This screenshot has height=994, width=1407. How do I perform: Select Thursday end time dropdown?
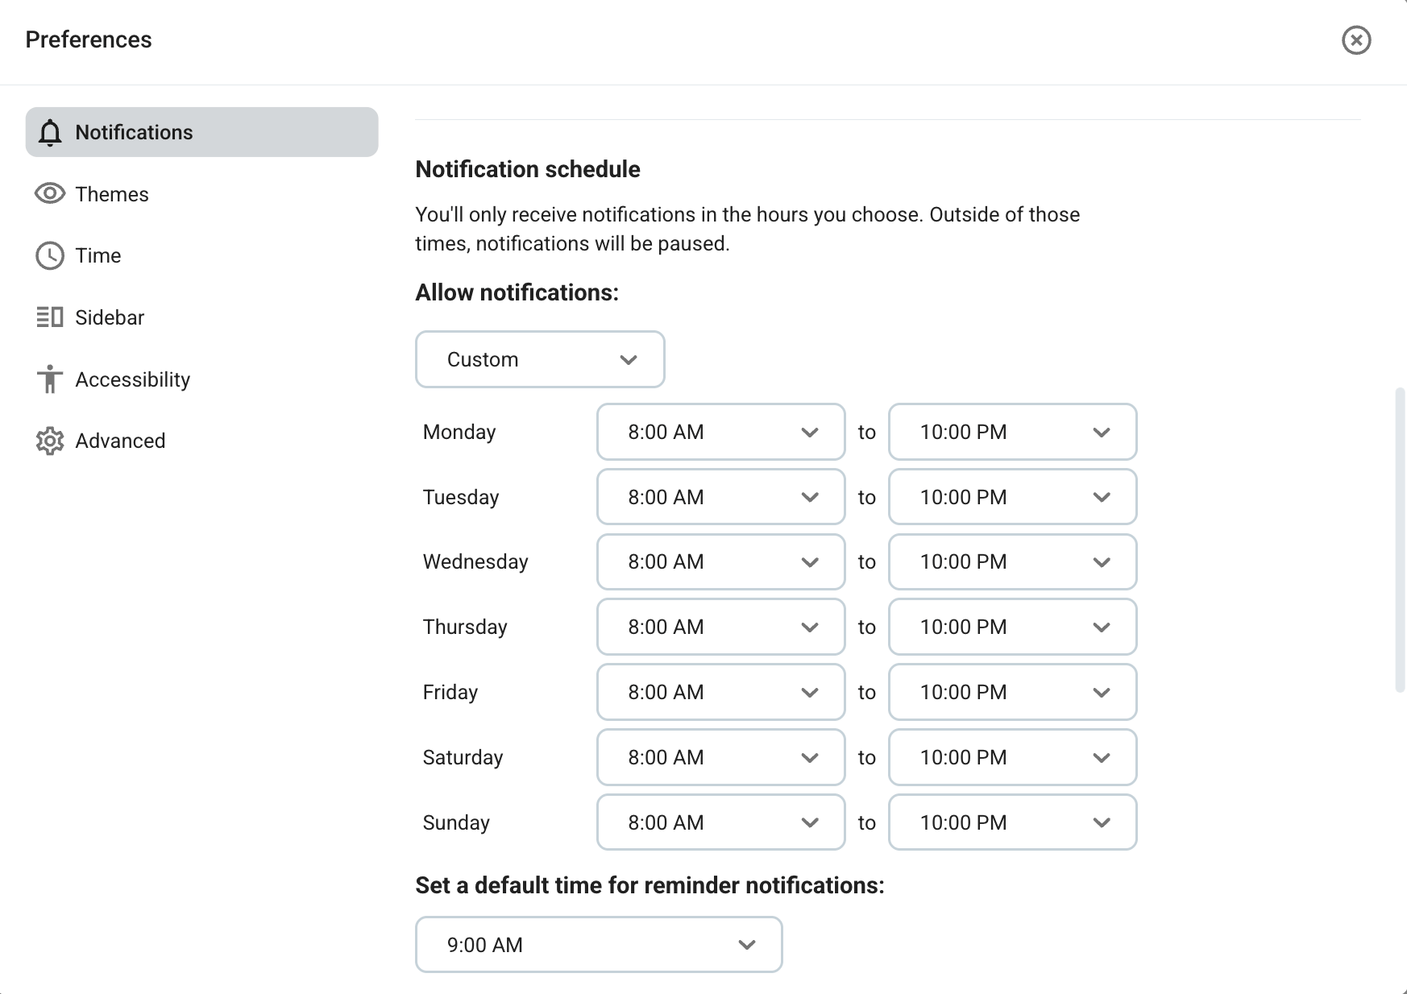click(x=1012, y=627)
